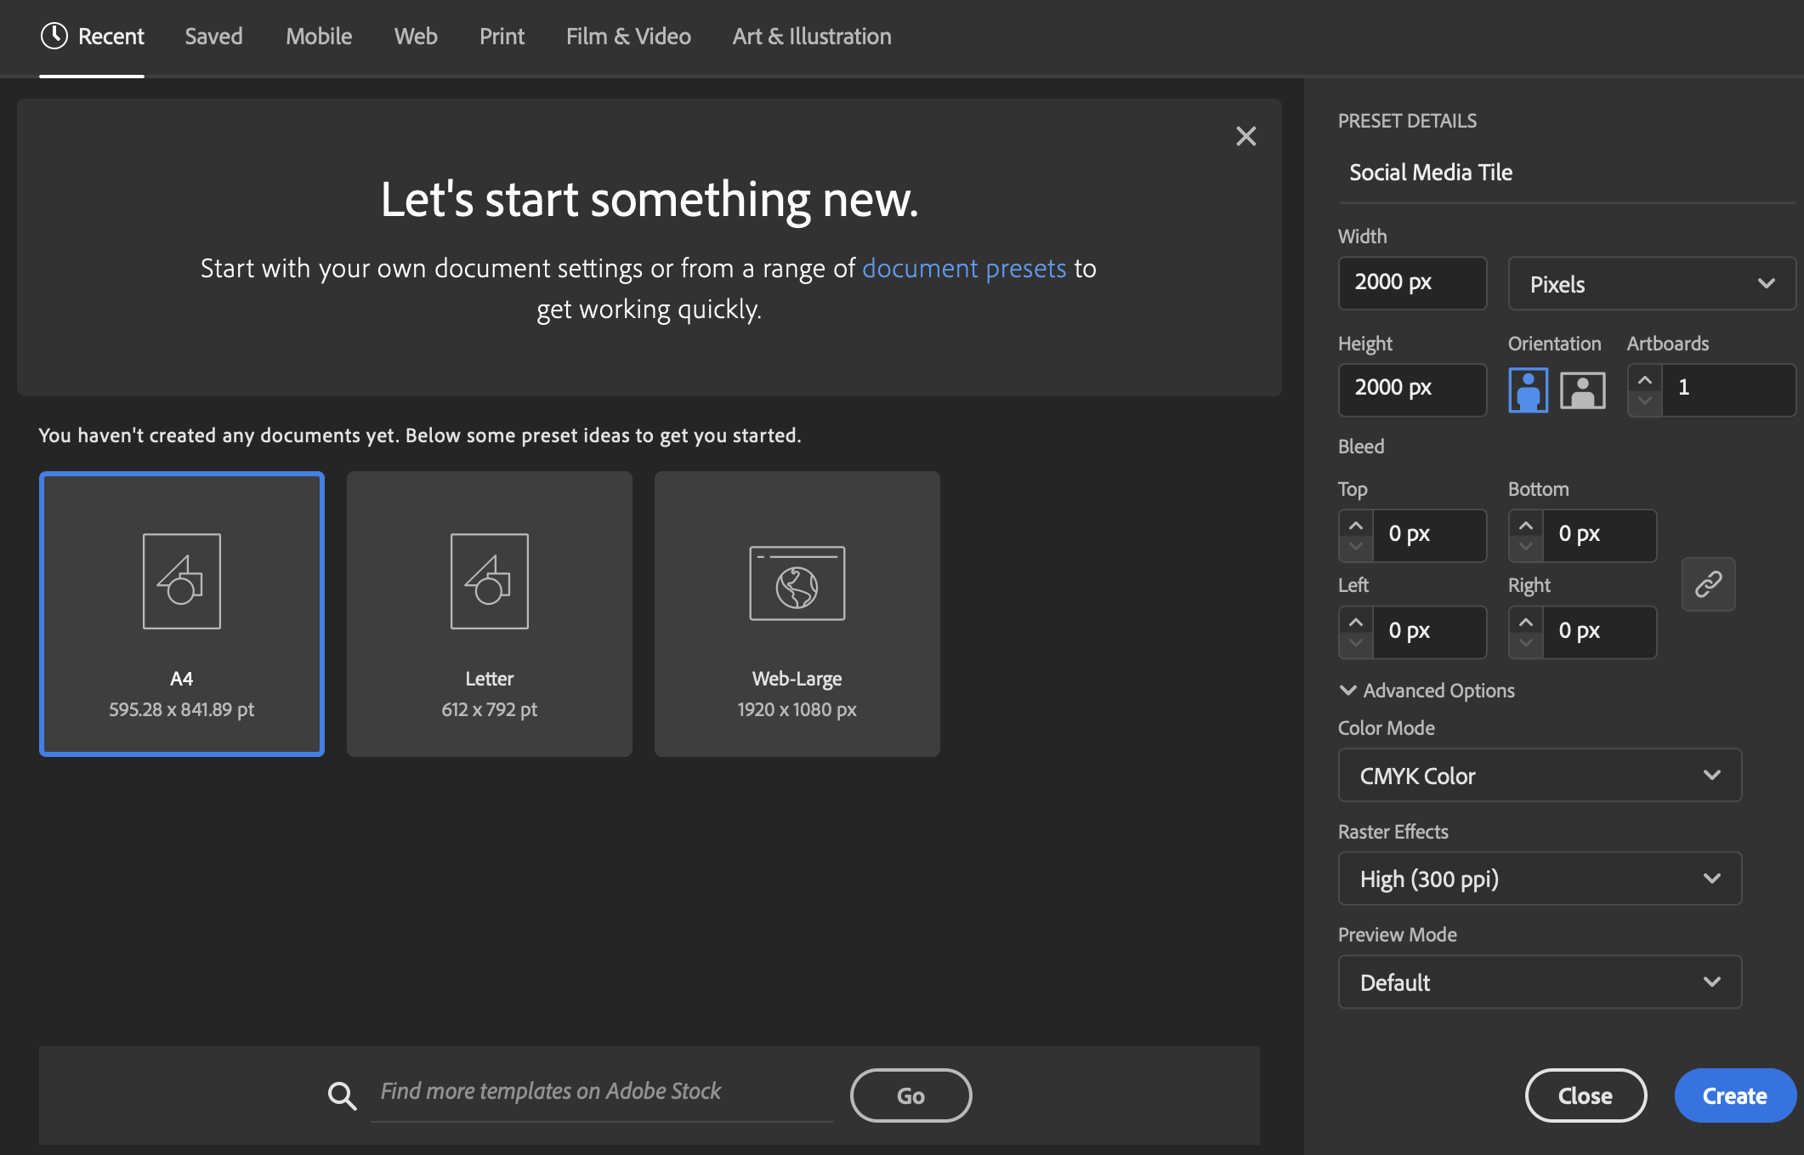Expand the Raster Effects dropdown
The width and height of the screenshot is (1804, 1155).
[x=1540, y=879]
